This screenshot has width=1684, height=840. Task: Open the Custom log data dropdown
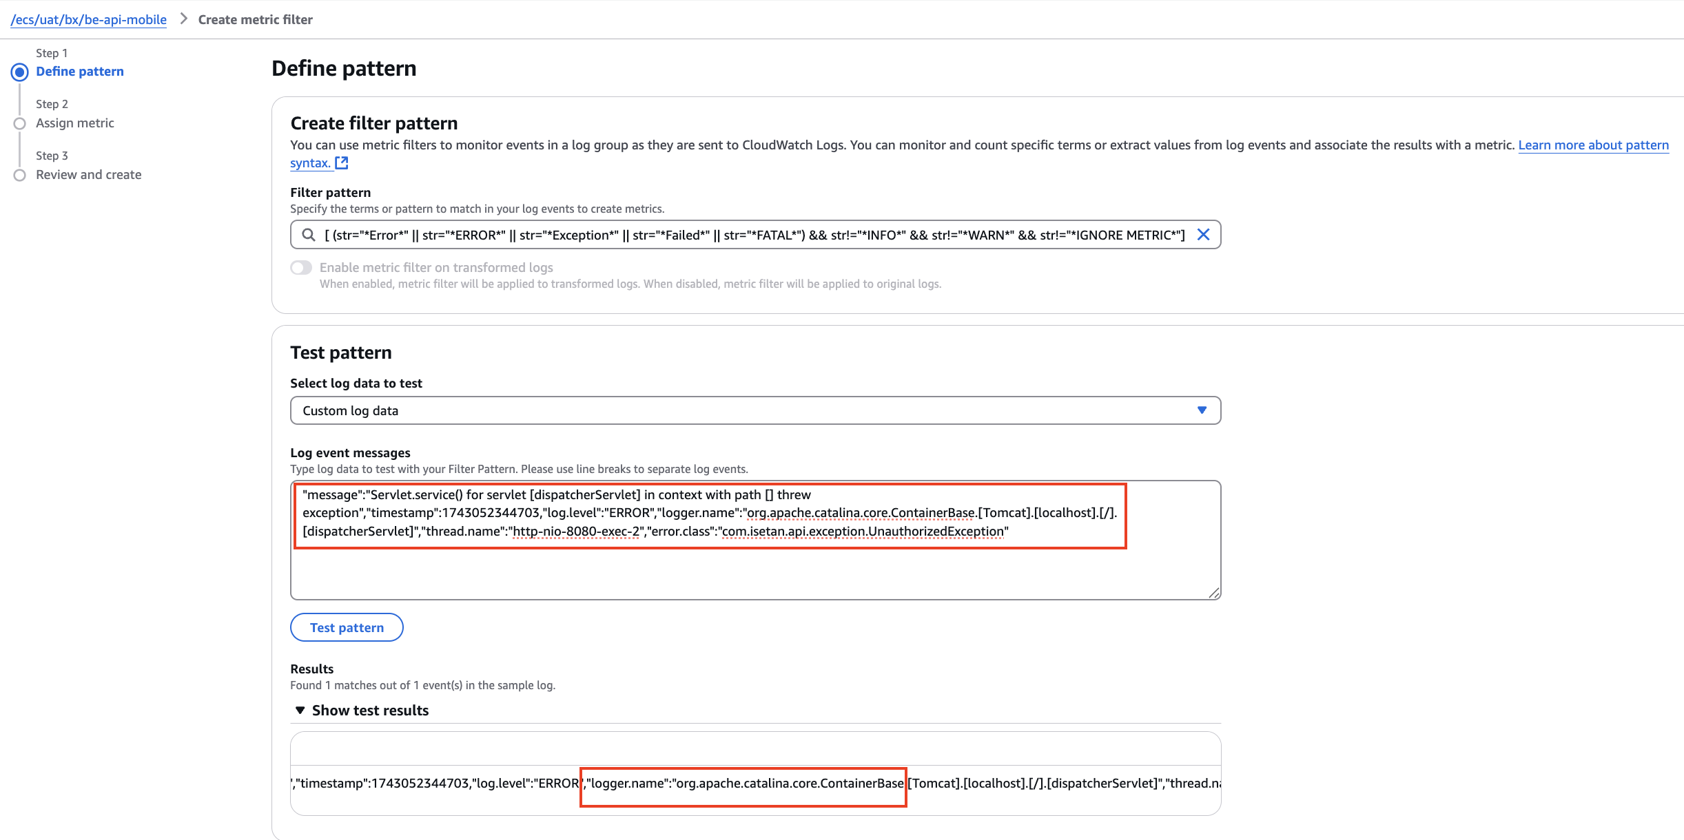point(755,410)
